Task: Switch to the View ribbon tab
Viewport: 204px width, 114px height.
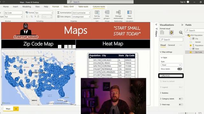Action: [37, 7]
